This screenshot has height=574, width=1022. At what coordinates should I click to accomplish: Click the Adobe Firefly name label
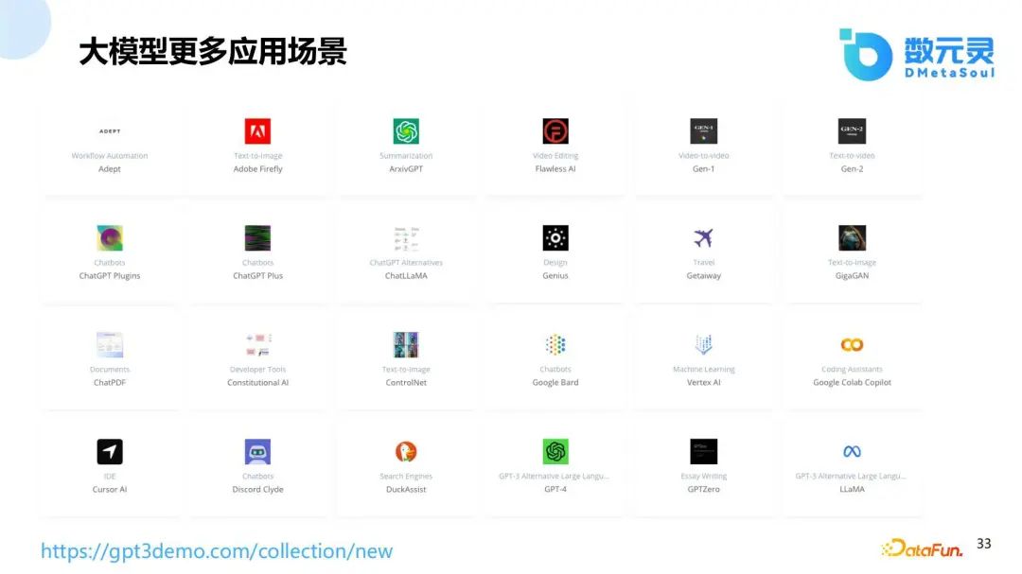click(257, 168)
